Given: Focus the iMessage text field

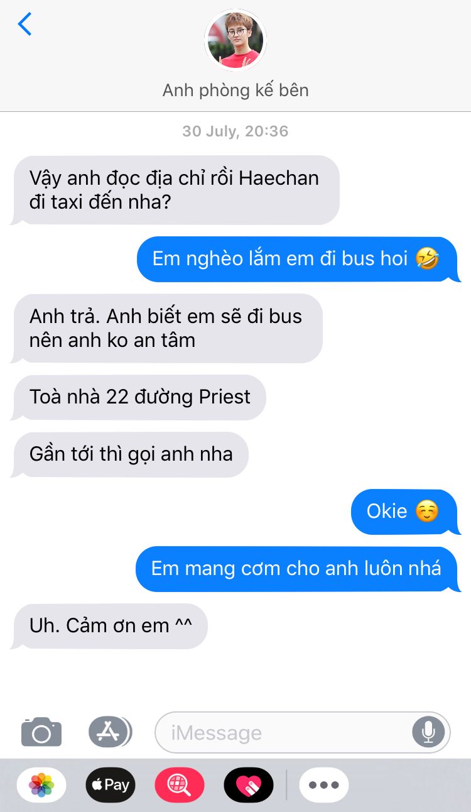Looking at the screenshot, I should (x=303, y=732).
